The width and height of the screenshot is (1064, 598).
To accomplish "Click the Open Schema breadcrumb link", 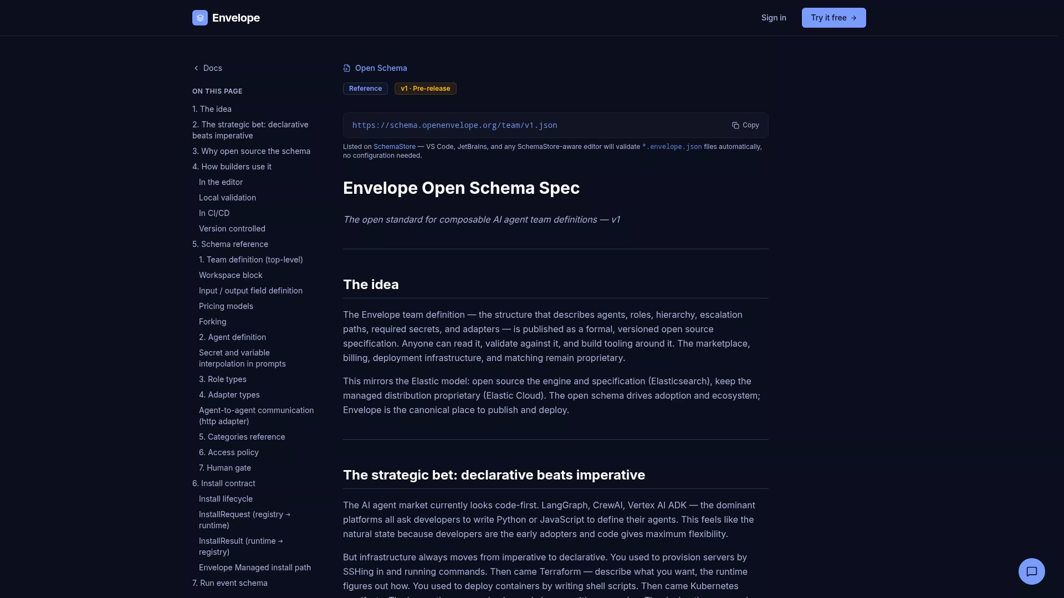I will click(x=381, y=68).
